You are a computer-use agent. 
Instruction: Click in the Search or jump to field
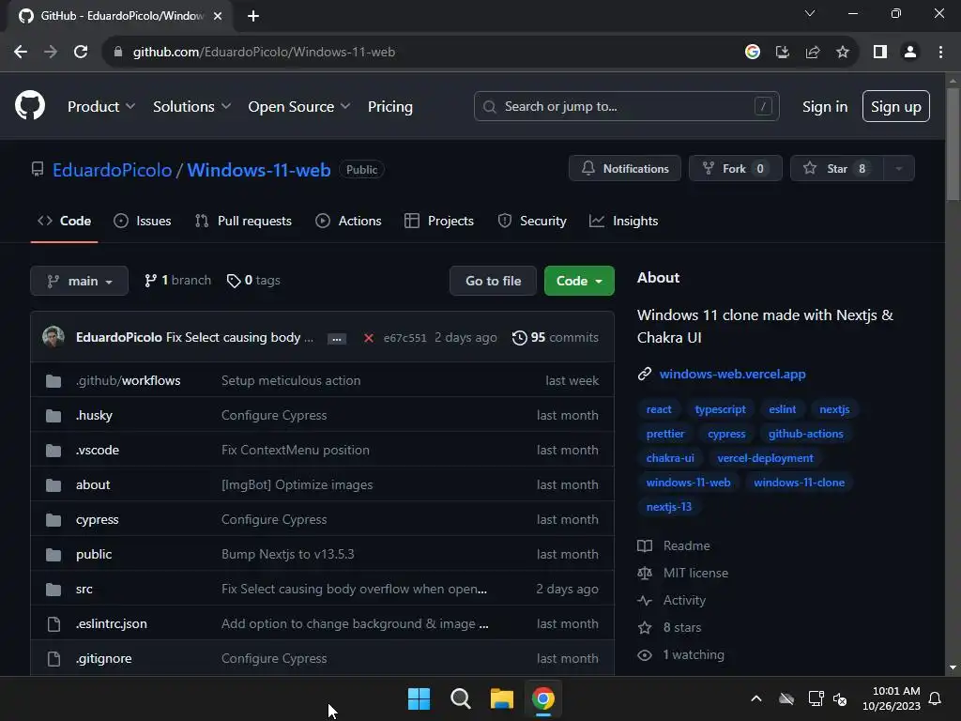(626, 107)
